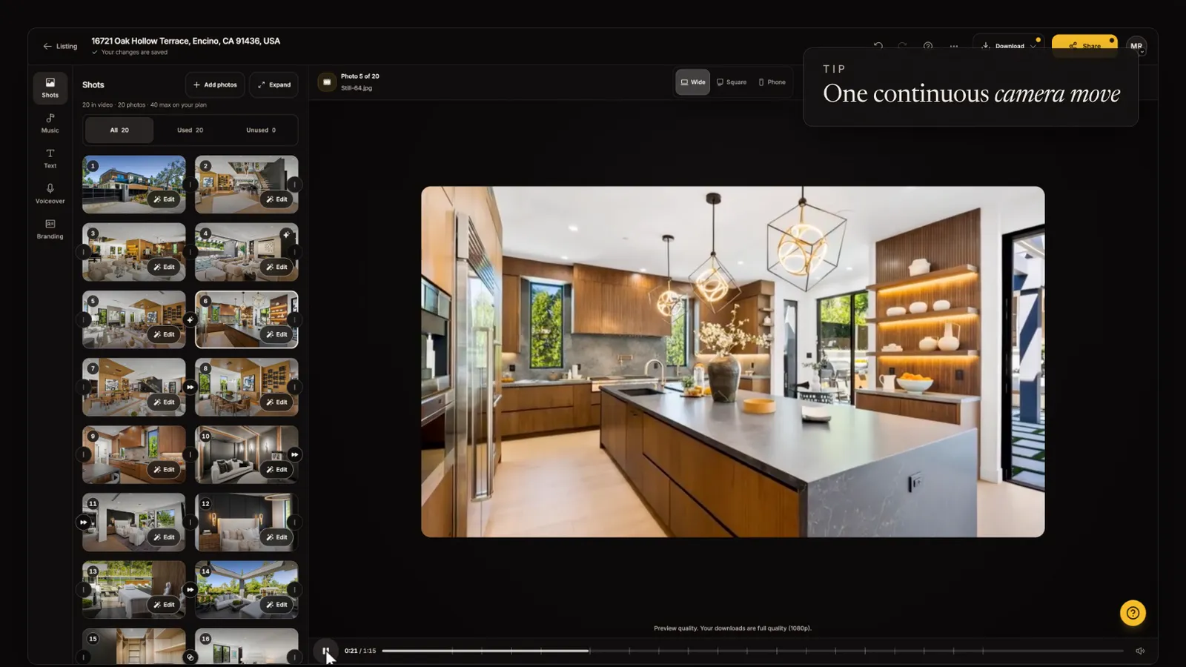Click the photo icon beside Photo 5 of 20
1186x667 pixels.
click(327, 82)
